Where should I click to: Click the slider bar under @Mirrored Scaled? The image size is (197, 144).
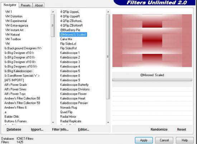pyautogui.click(x=152, y=80)
